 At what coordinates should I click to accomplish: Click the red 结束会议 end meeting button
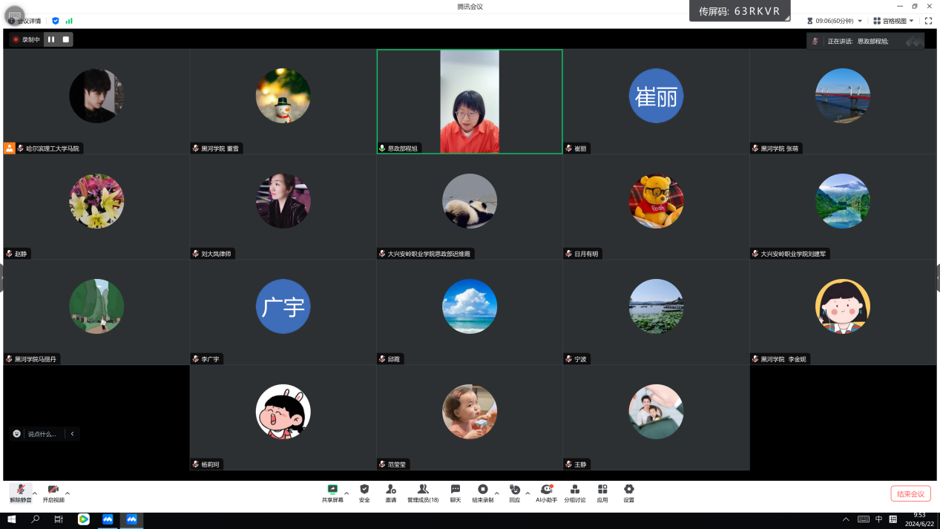pyautogui.click(x=910, y=494)
